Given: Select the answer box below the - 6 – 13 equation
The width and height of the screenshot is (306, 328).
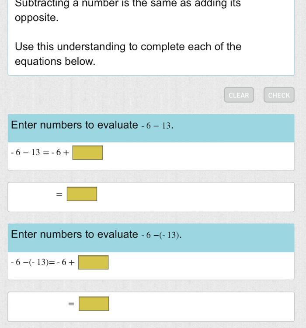Looking at the screenshot, I should pos(82,194).
